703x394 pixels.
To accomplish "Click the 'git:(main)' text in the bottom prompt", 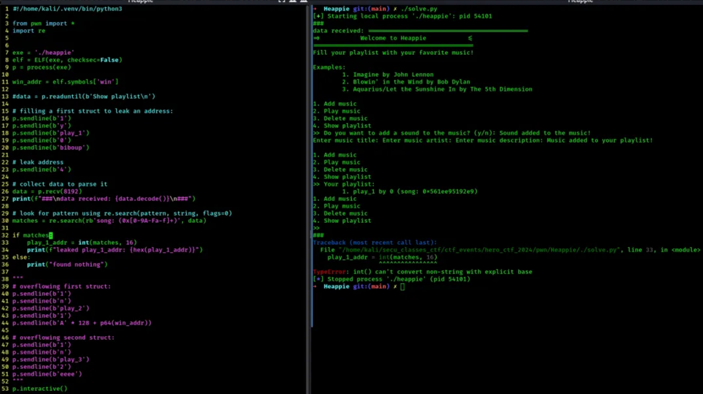I will pos(371,286).
